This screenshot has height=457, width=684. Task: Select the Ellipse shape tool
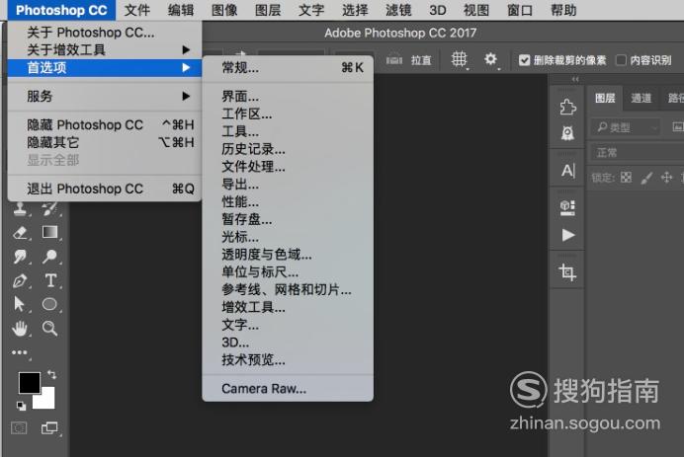(49, 304)
